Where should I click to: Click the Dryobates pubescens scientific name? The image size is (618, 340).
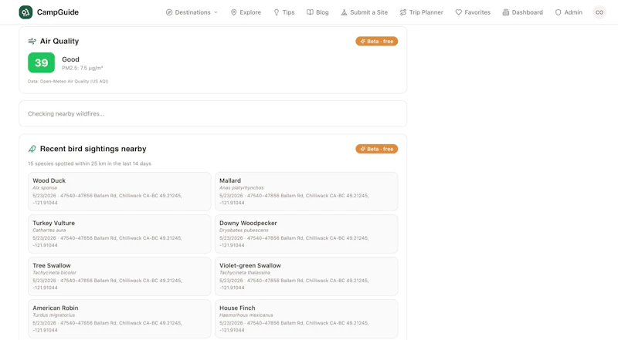[x=244, y=231]
